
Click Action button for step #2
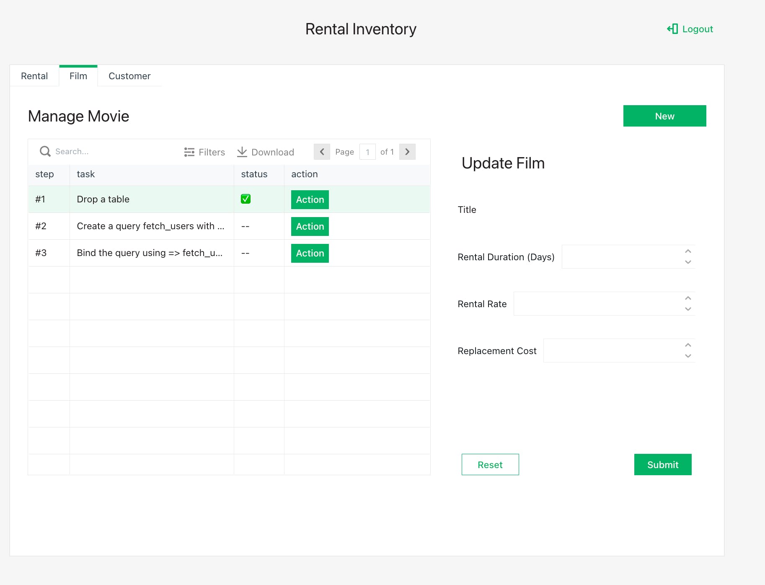coord(310,226)
